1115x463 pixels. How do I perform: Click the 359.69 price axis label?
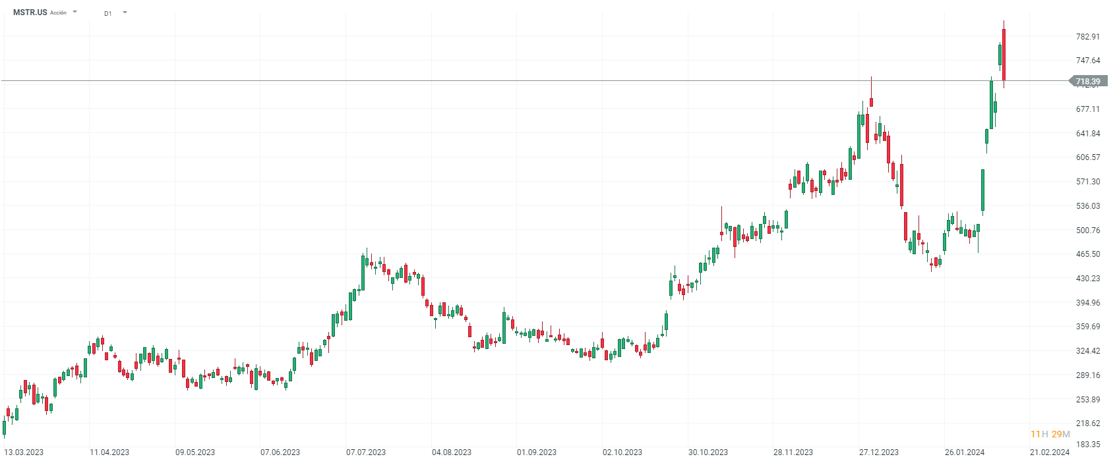pos(1088,327)
